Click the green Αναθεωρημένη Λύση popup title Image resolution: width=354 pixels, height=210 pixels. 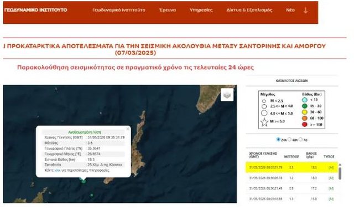[x=85, y=132]
